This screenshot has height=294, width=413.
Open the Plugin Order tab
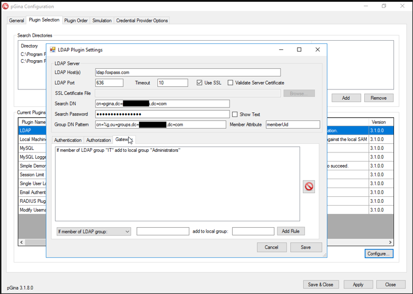click(76, 21)
